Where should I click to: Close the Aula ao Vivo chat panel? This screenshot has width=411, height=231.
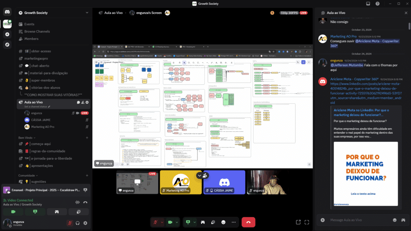coord(406,13)
